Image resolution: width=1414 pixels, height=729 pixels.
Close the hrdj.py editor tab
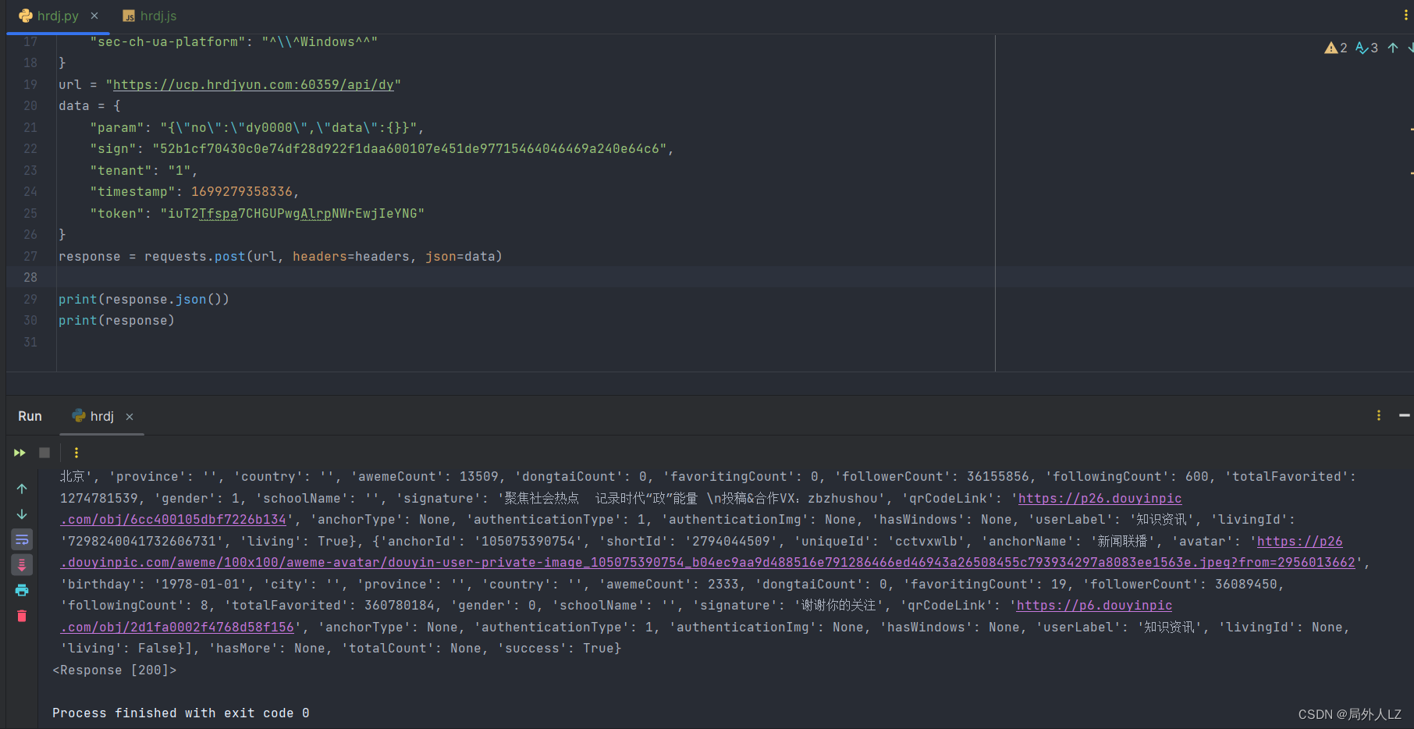(x=94, y=16)
